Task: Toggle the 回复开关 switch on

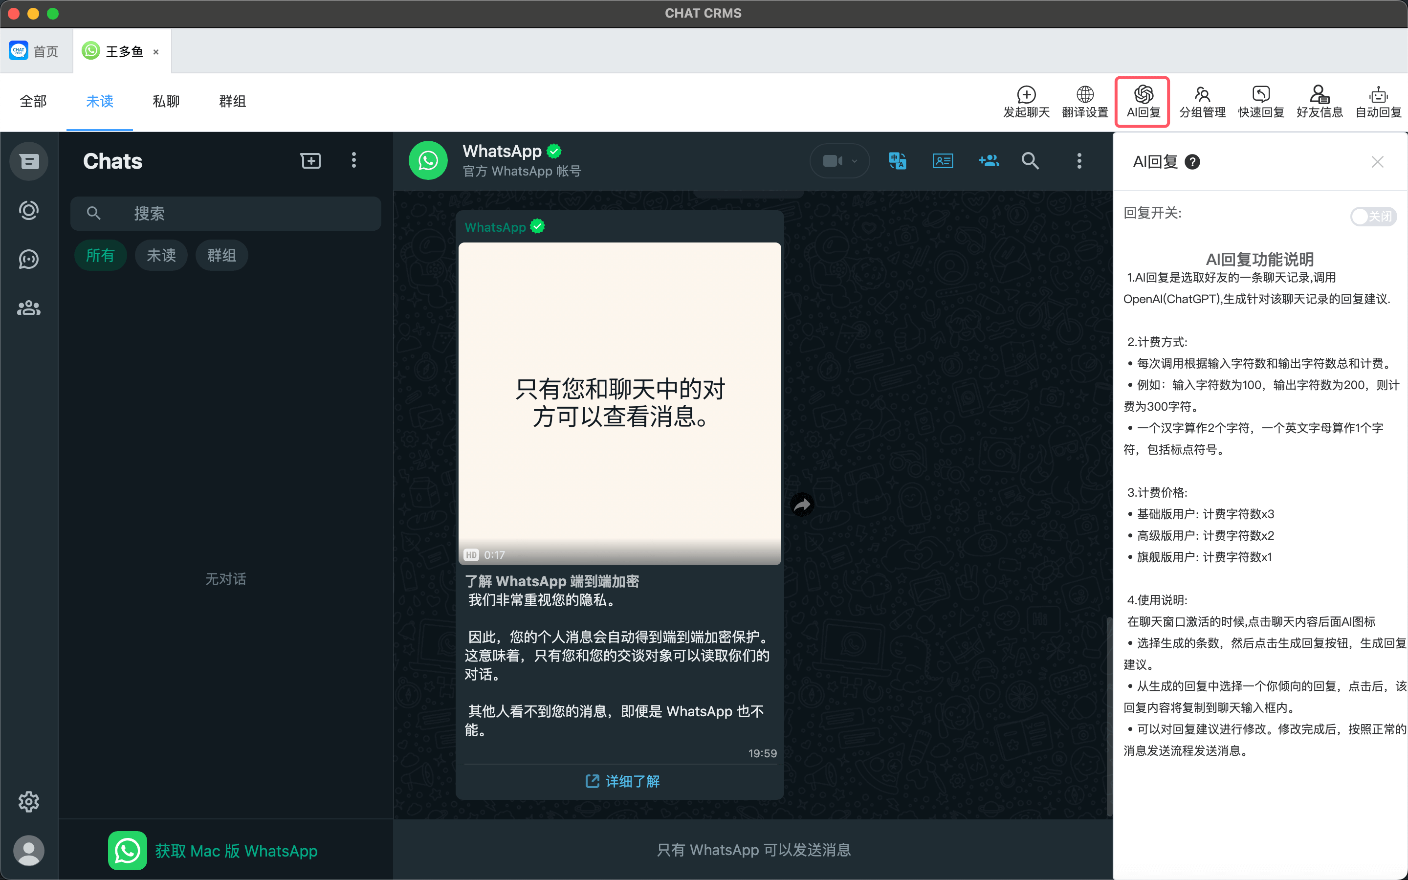Action: (x=1373, y=217)
